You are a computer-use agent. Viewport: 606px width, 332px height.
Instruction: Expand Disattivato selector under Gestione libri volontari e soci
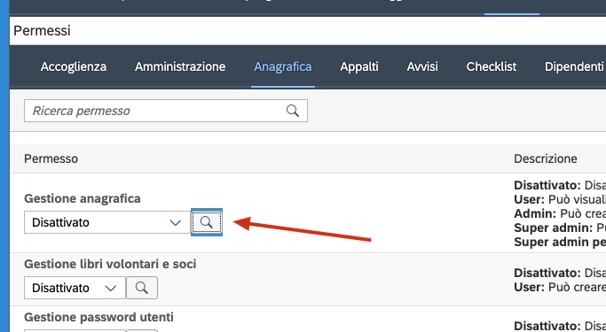(x=75, y=288)
